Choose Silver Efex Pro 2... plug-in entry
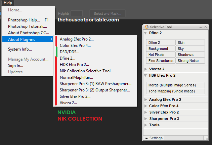 click(x=95, y=96)
